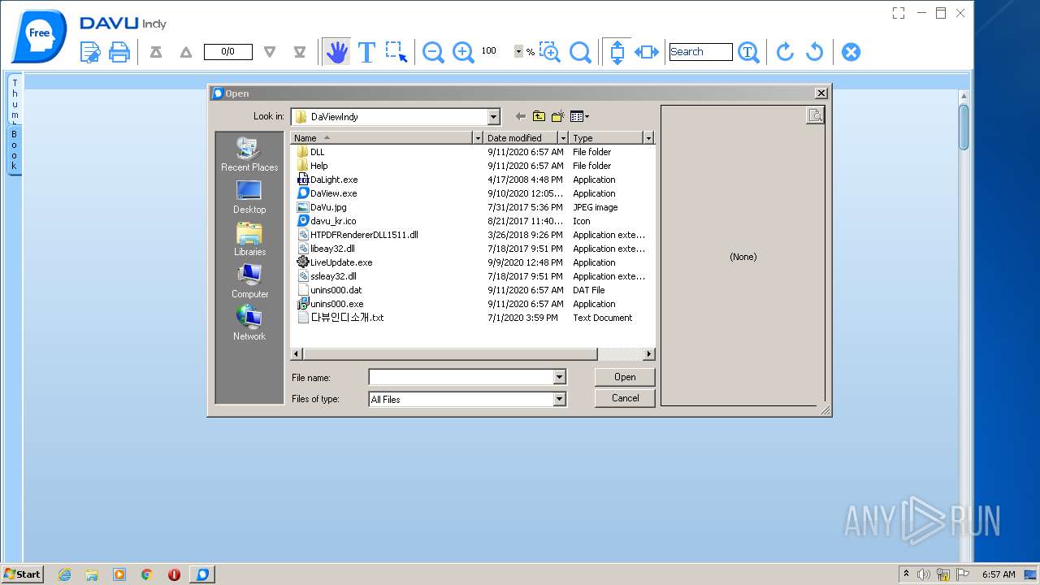Fit page to width
The width and height of the screenshot is (1040, 585).
[647, 52]
